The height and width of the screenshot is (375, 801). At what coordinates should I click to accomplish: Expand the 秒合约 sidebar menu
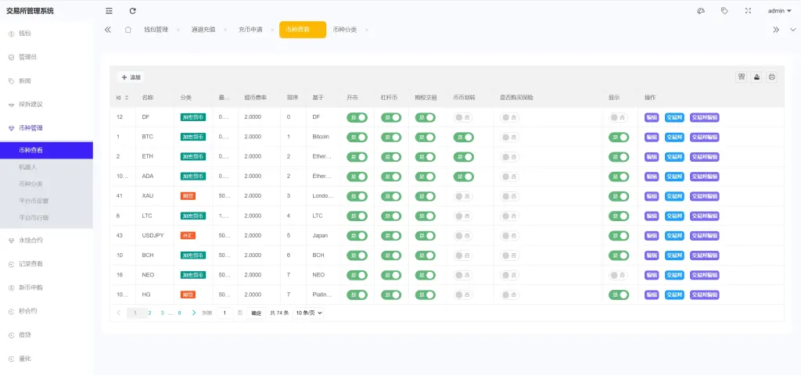click(x=46, y=311)
